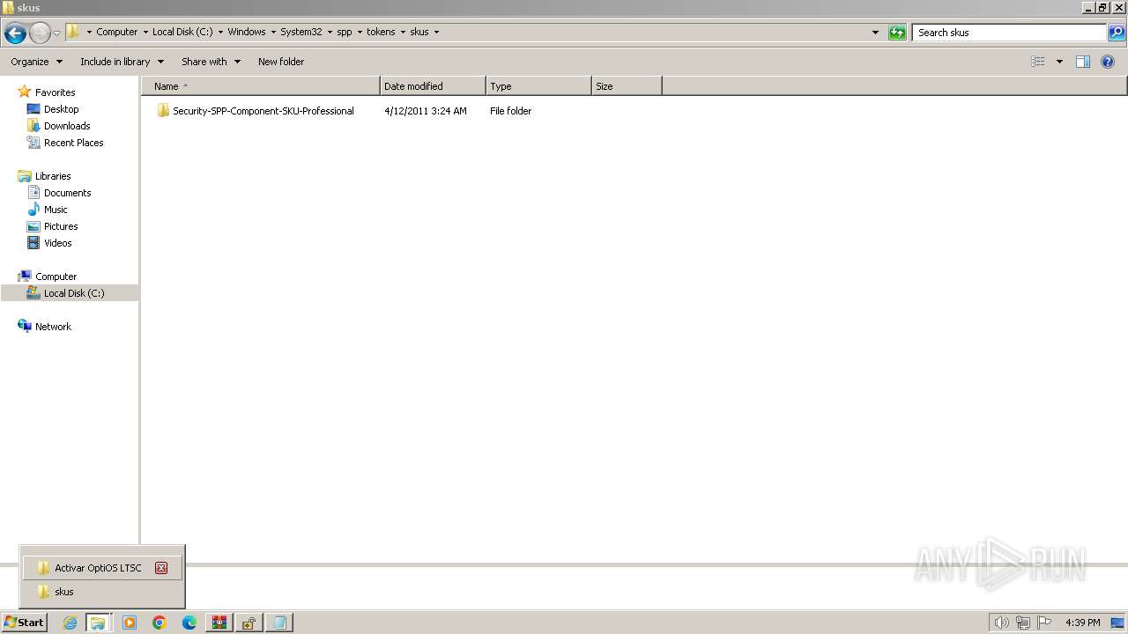This screenshot has width=1128, height=634.
Task: Open the Organize menu
Action: tap(36, 62)
